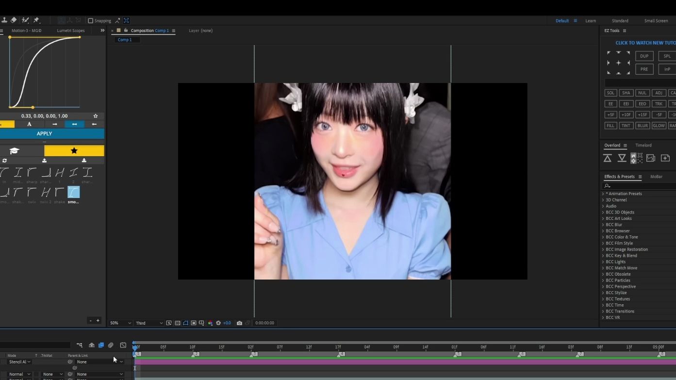Click the NUL button in EZ Tools
Screen dimensions: 676x380
[643, 93]
